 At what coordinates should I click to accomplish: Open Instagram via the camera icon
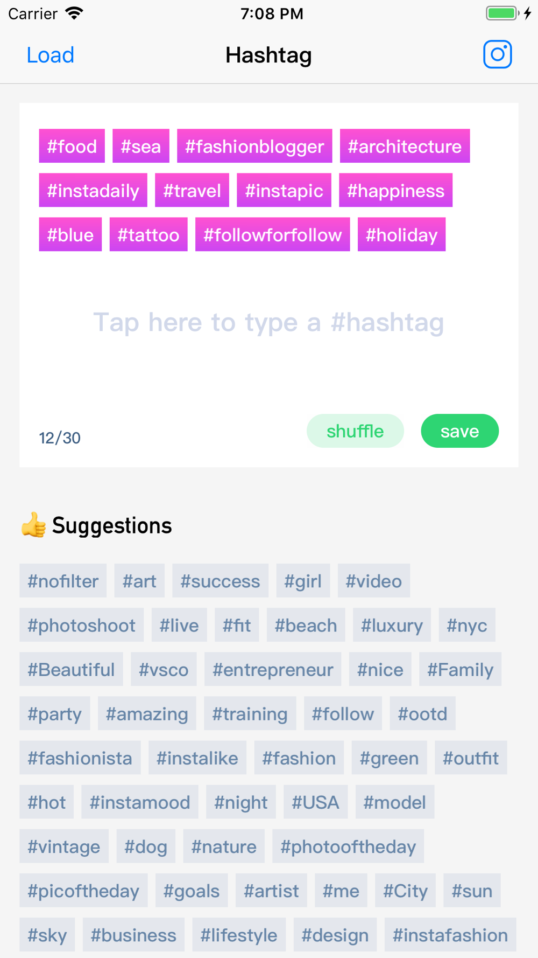pos(497,54)
